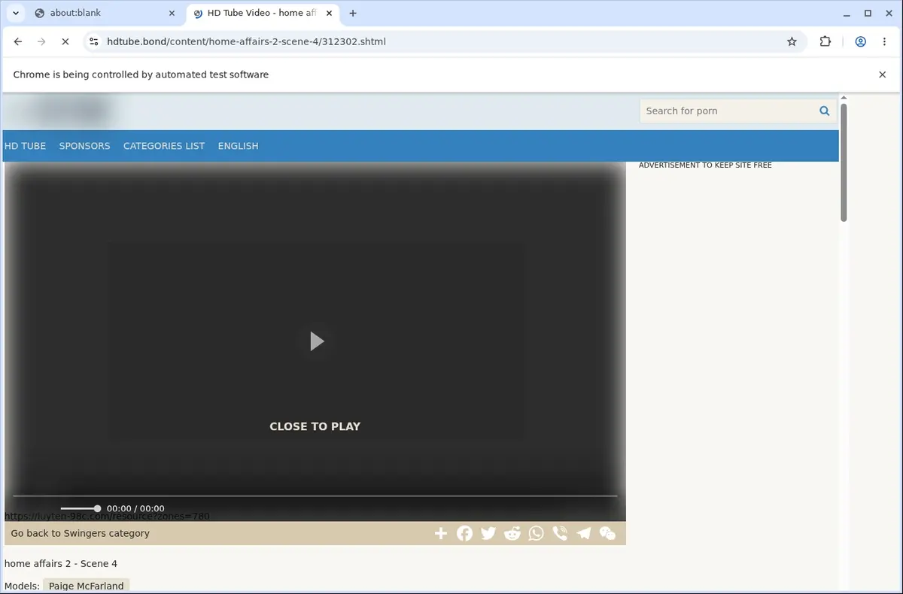
Task: Submit search with magnifier icon
Action: point(825,111)
